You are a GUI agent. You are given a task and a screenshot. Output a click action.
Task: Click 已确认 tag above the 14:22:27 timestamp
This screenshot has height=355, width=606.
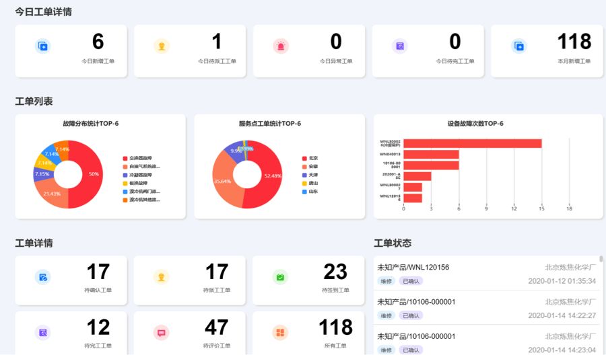click(x=411, y=315)
